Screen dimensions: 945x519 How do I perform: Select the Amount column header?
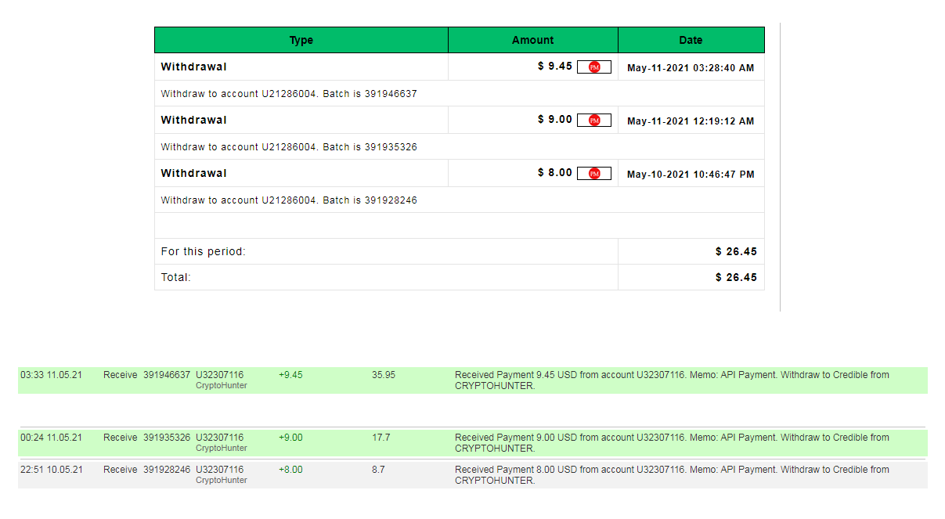[x=533, y=40]
